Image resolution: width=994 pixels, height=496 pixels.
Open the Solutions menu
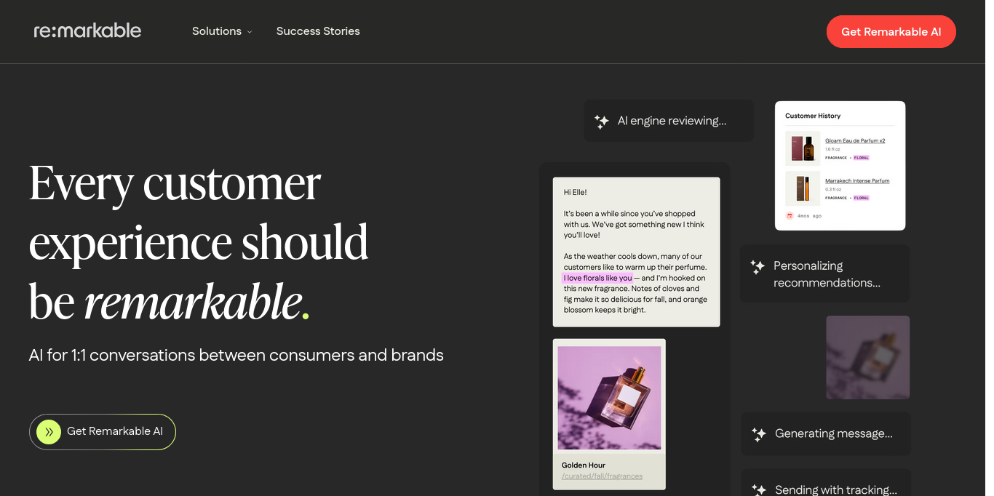(217, 31)
